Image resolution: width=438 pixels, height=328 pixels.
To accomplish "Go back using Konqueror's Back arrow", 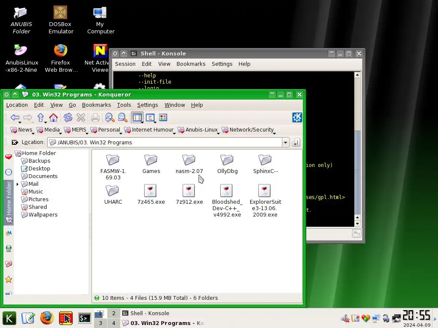I will [15, 118].
